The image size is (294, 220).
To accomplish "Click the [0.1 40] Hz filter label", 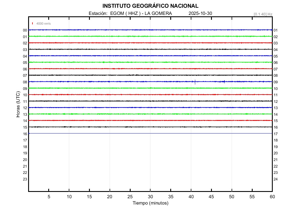I will coord(263,14).
